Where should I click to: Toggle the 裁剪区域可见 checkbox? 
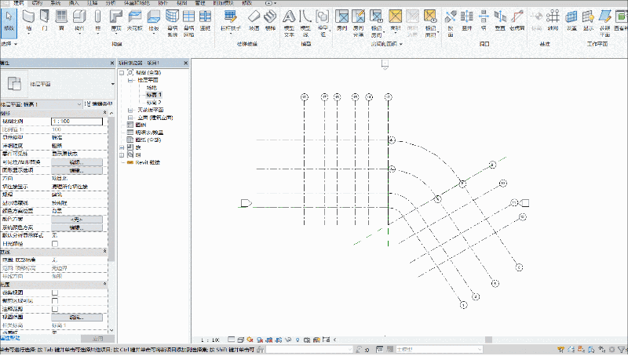(x=55, y=301)
